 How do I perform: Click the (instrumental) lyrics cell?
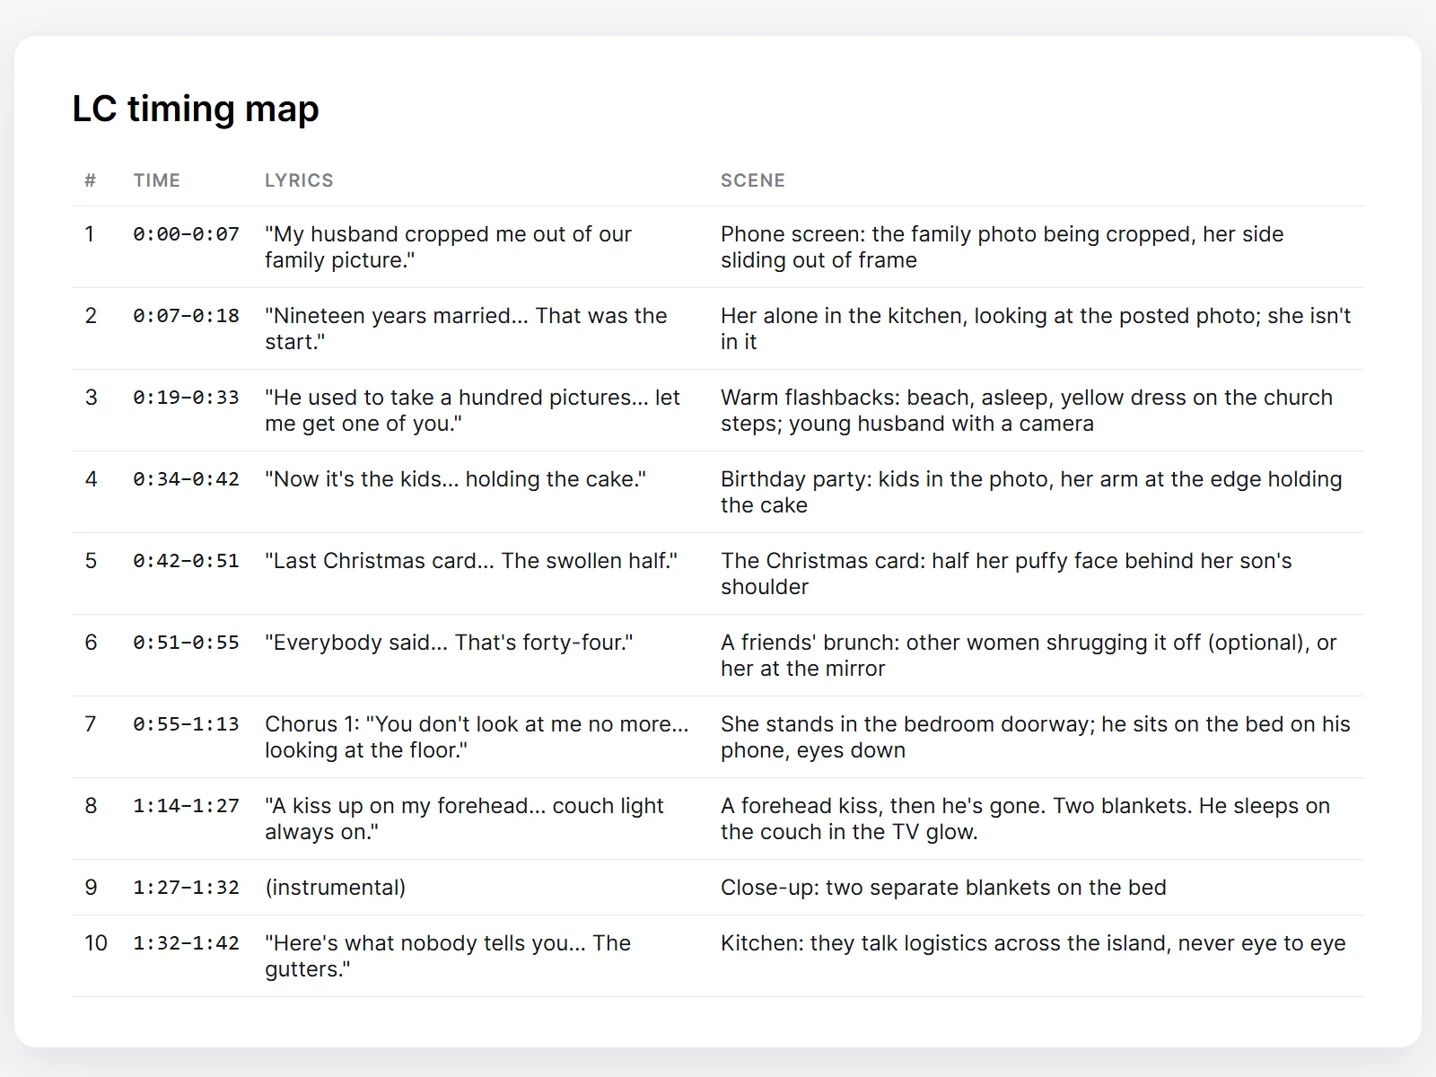336,888
